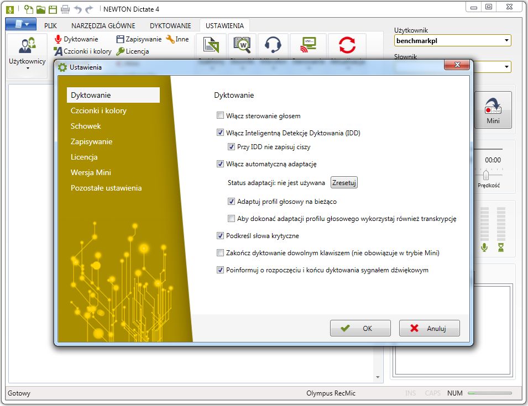Undo the last action
This screenshot has width=528, height=406.
(x=78, y=9)
